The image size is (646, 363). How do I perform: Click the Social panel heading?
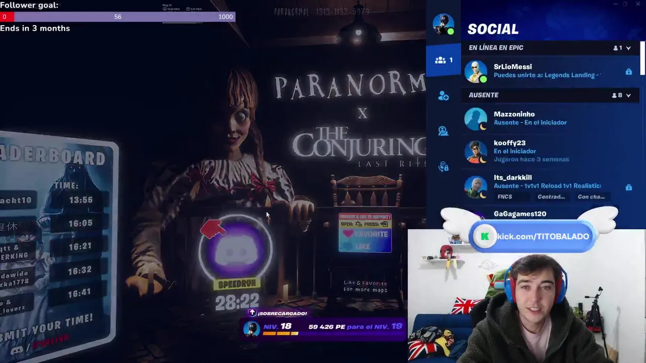(493, 29)
